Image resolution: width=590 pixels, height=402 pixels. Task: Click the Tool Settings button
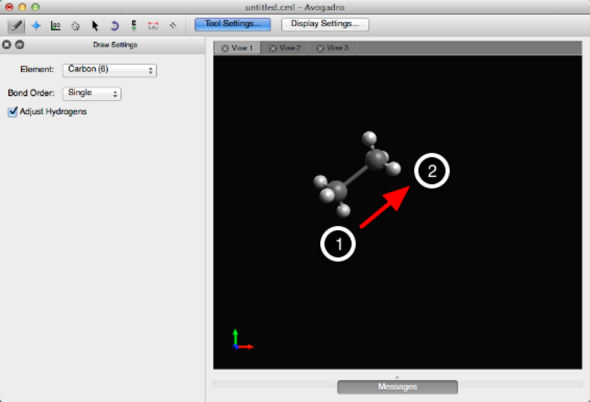(x=232, y=24)
